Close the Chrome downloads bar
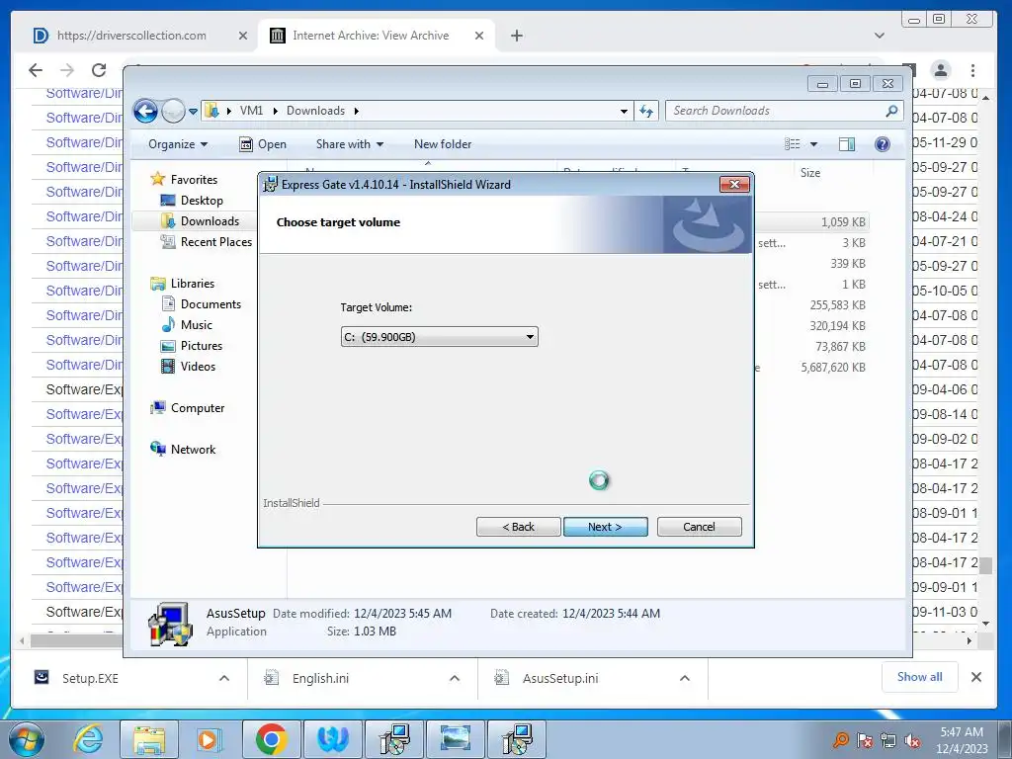The width and height of the screenshot is (1012, 759). [975, 677]
